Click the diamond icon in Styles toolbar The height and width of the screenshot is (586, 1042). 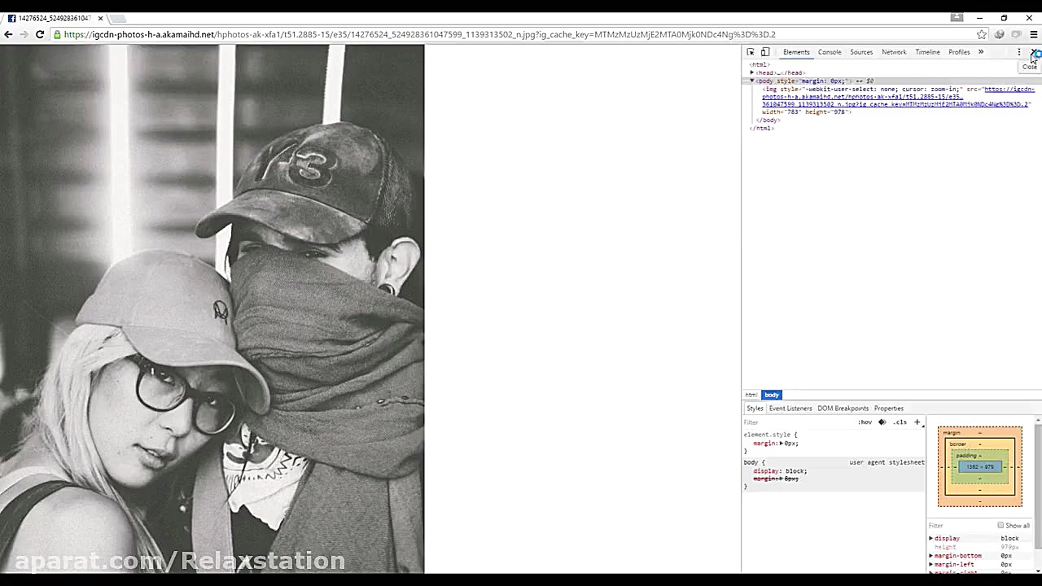pos(882,422)
